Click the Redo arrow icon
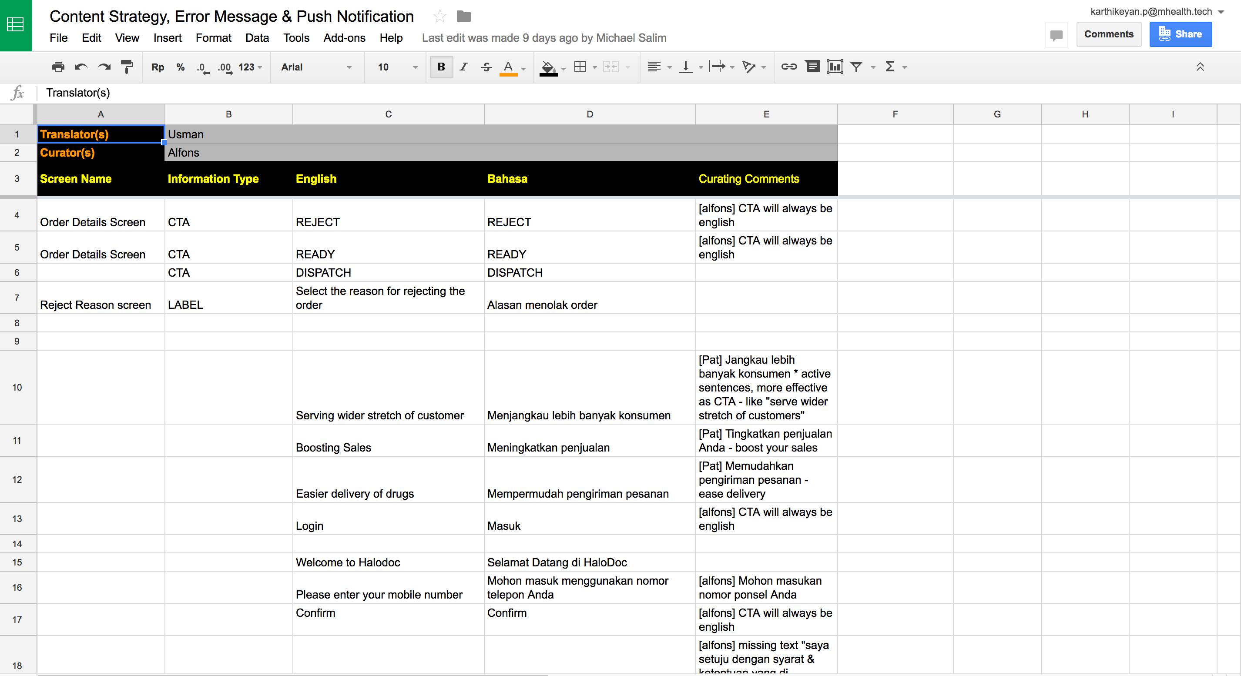1241x676 pixels. tap(104, 67)
